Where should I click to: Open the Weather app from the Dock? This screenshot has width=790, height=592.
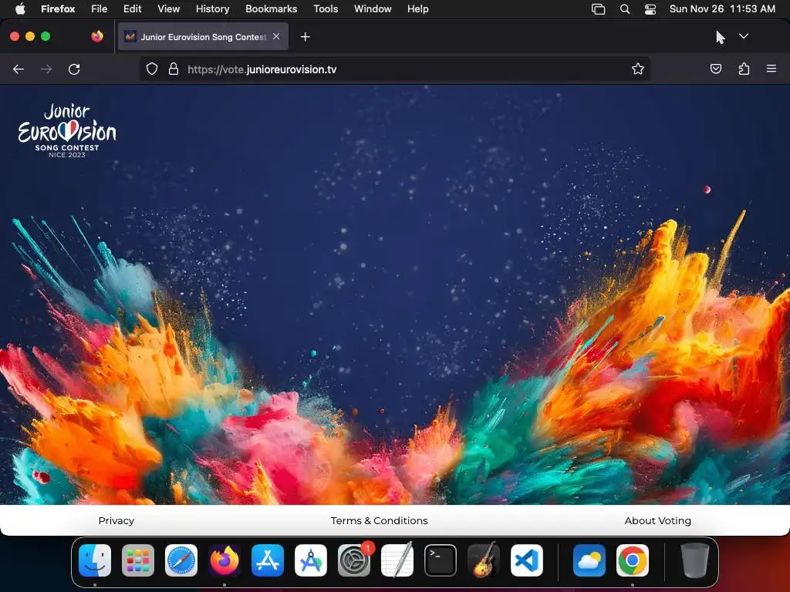click(x=589, y=560)
